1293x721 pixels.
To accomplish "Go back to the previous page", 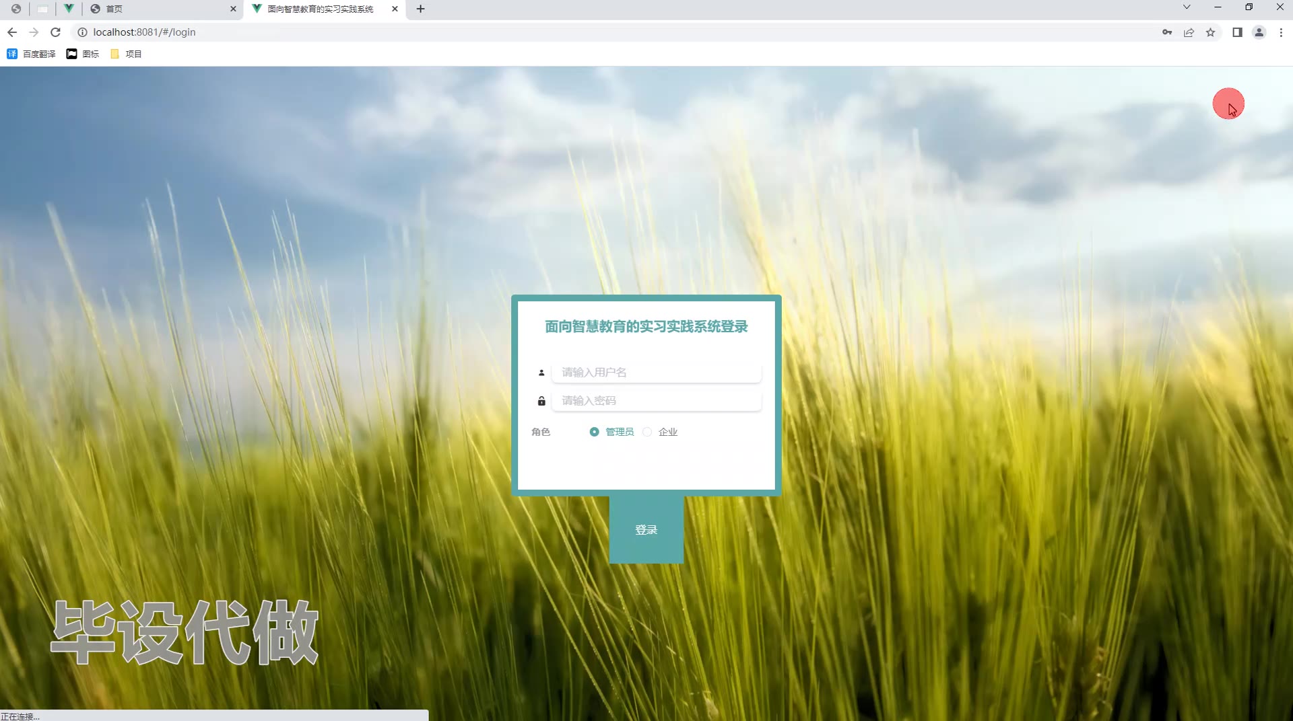I will [x=12, y=32].
